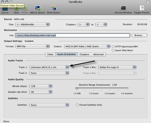The width and height of the screenshot is (151, 123).
Task: Switch to the Chapters tab
Action: (84, 54)
